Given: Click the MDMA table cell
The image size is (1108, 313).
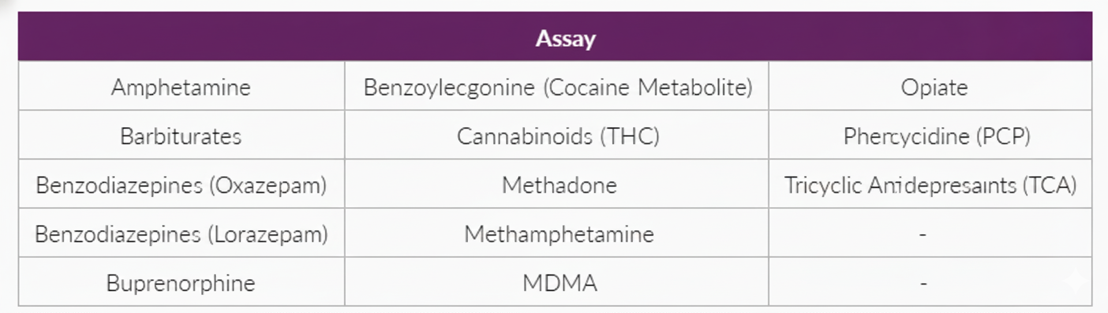Looking at the screenshot, I should [x=559, y=283].
